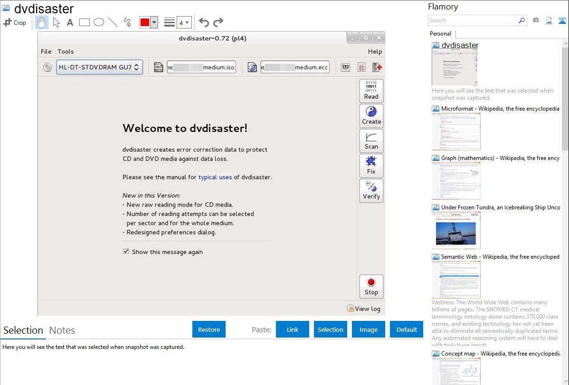Click the red color swatch
569x385 pixels.
(x=145, y=22)
